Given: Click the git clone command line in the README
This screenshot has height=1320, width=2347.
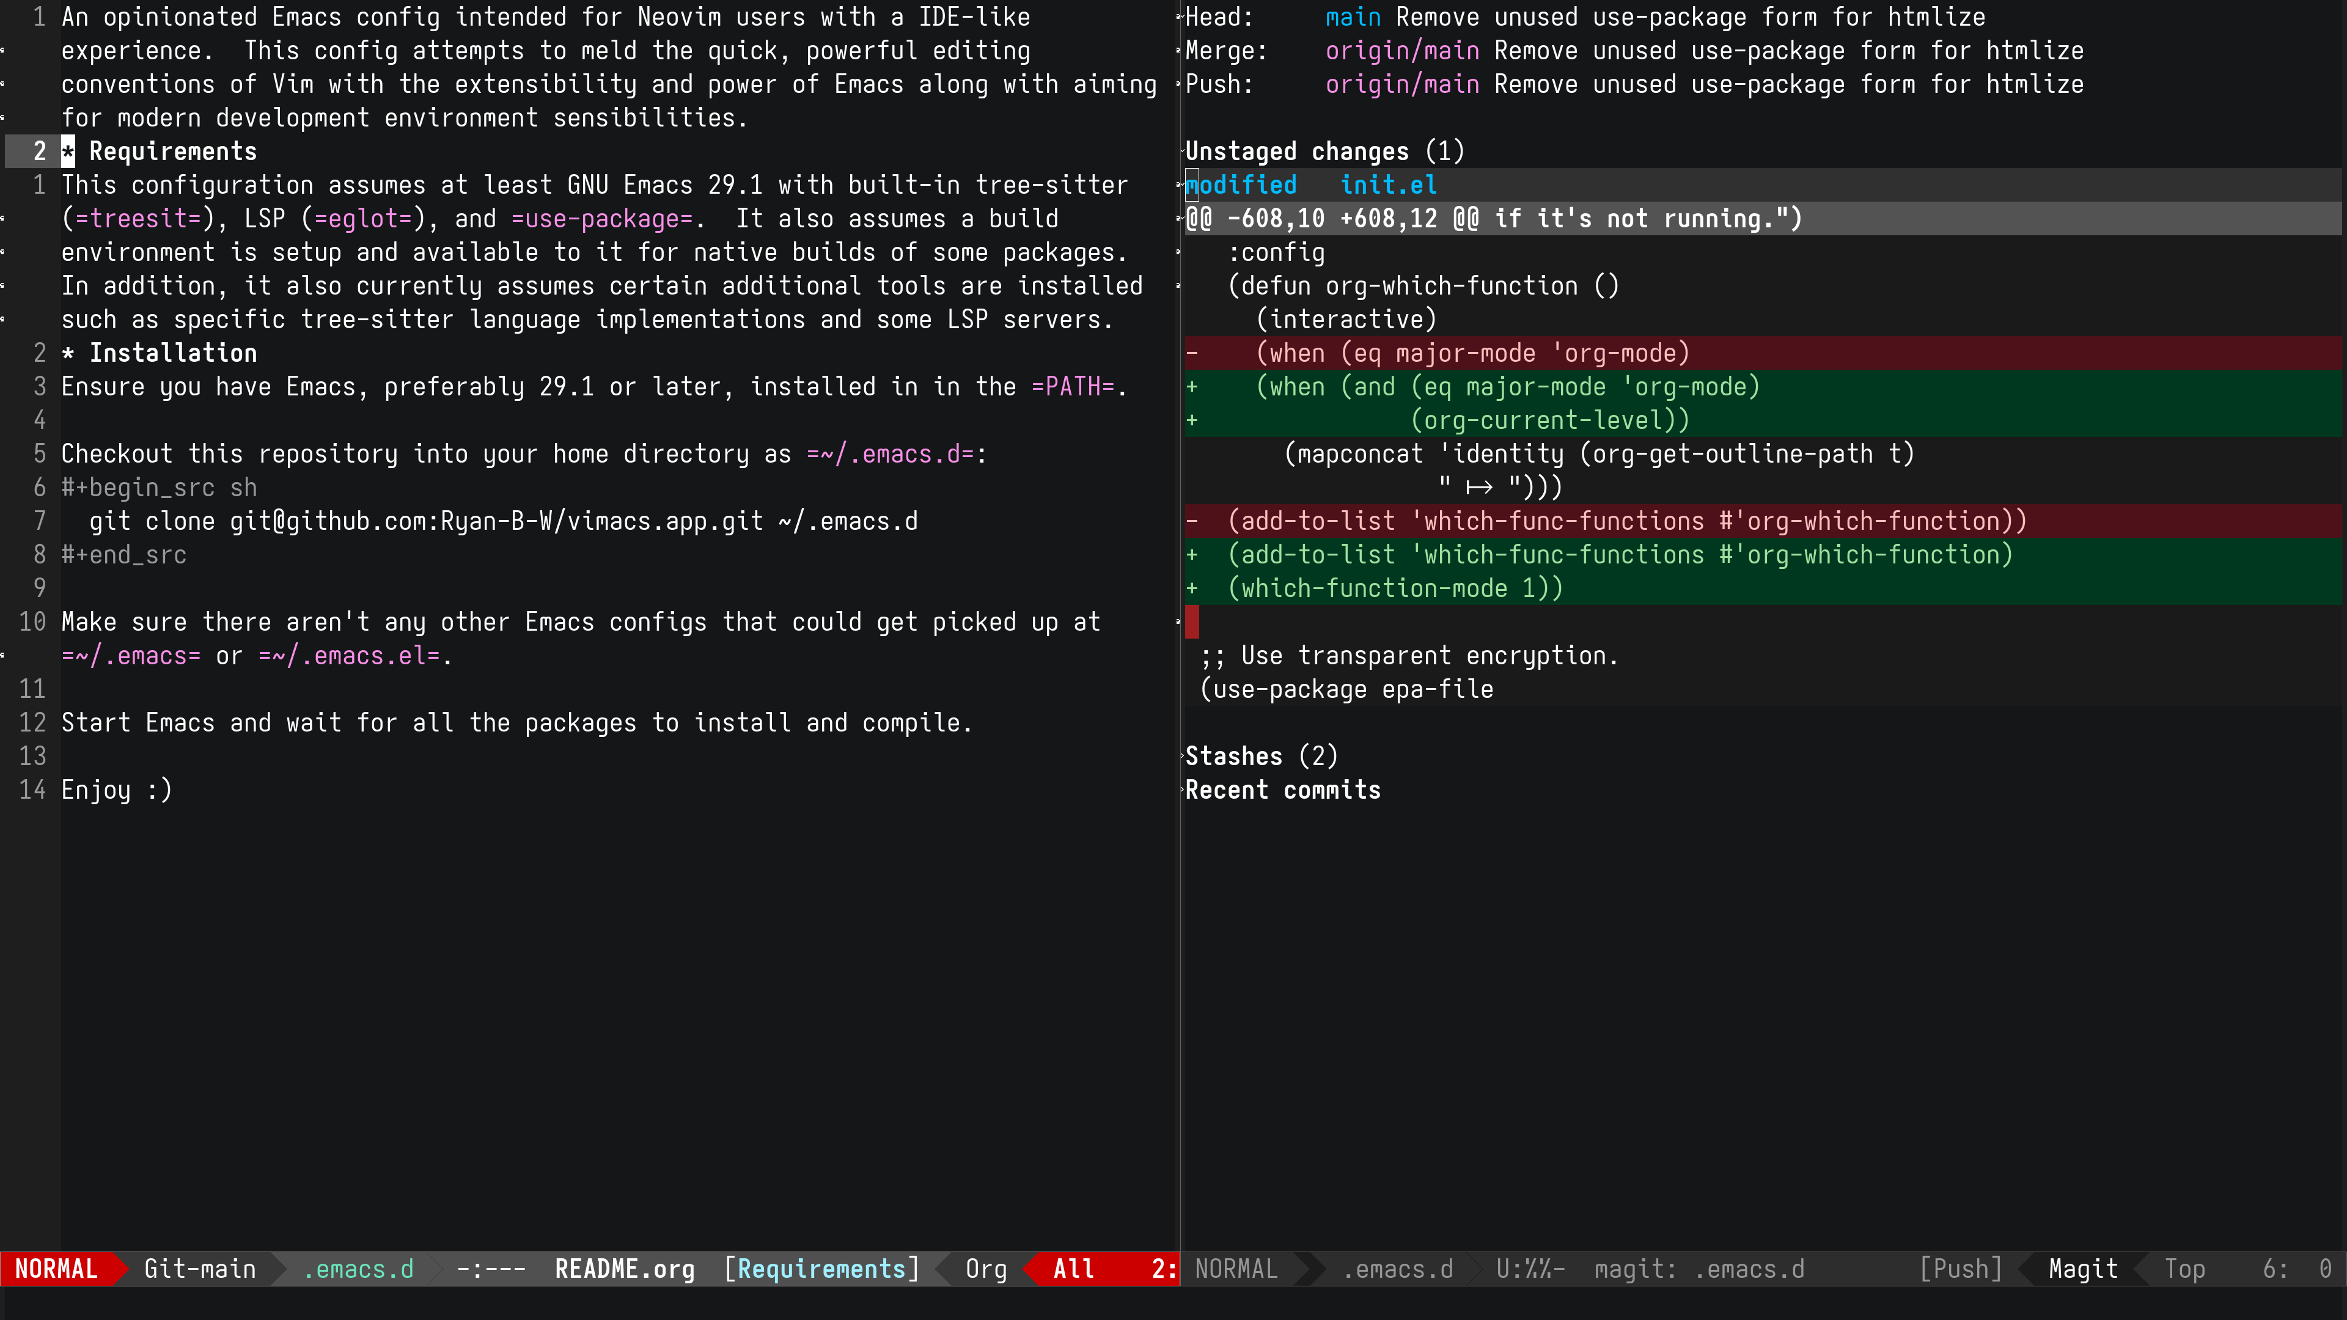Looking at the screenshot, I should [503, 521].
